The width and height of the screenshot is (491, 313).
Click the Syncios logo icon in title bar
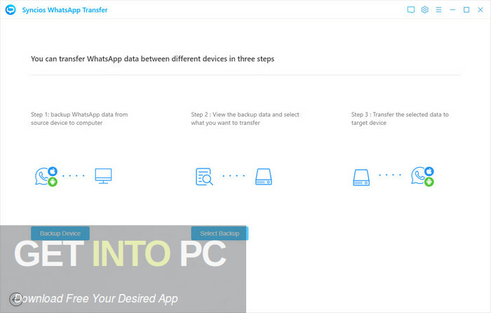[x=11, y=10]
